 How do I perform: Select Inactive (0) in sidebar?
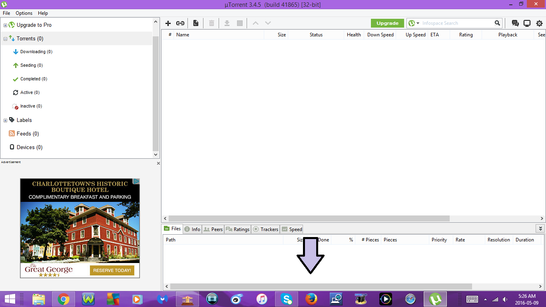(x=31, y=106)
